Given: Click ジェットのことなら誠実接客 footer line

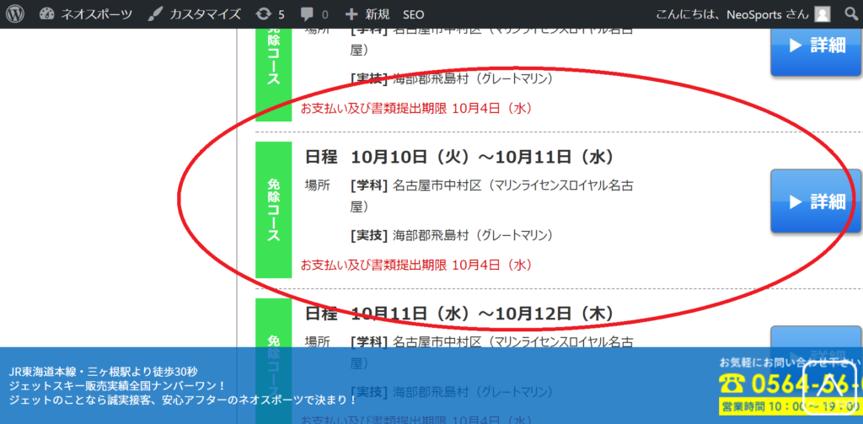Looking at the screenshot, I should point(183,400).
